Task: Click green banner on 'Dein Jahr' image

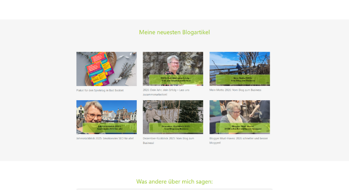Action: (176, 79)
